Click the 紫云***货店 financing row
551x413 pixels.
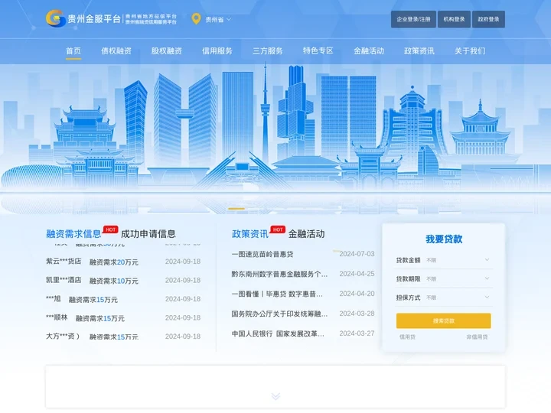(123, 262)
